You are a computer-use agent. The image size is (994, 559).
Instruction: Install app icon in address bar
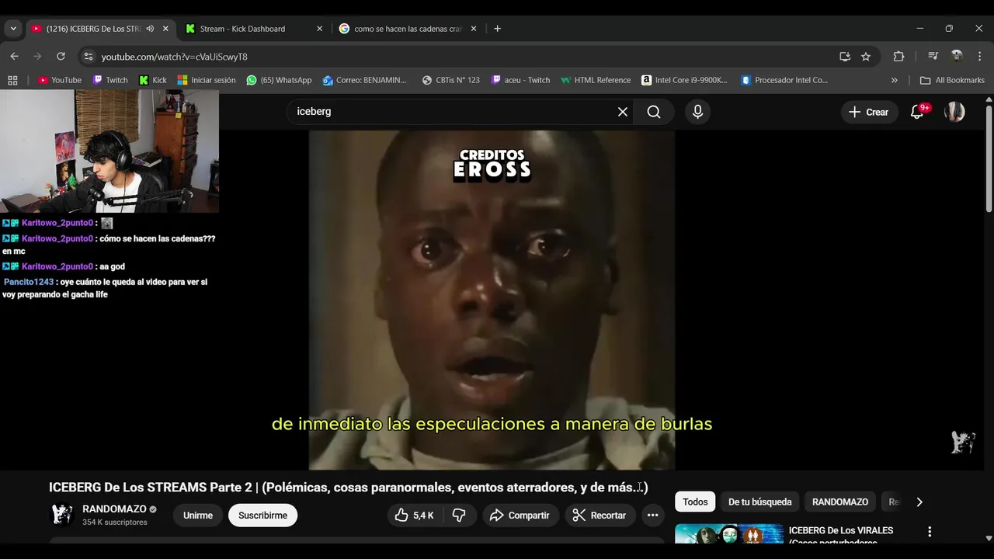pyautogui.click(x=845, y=57)
